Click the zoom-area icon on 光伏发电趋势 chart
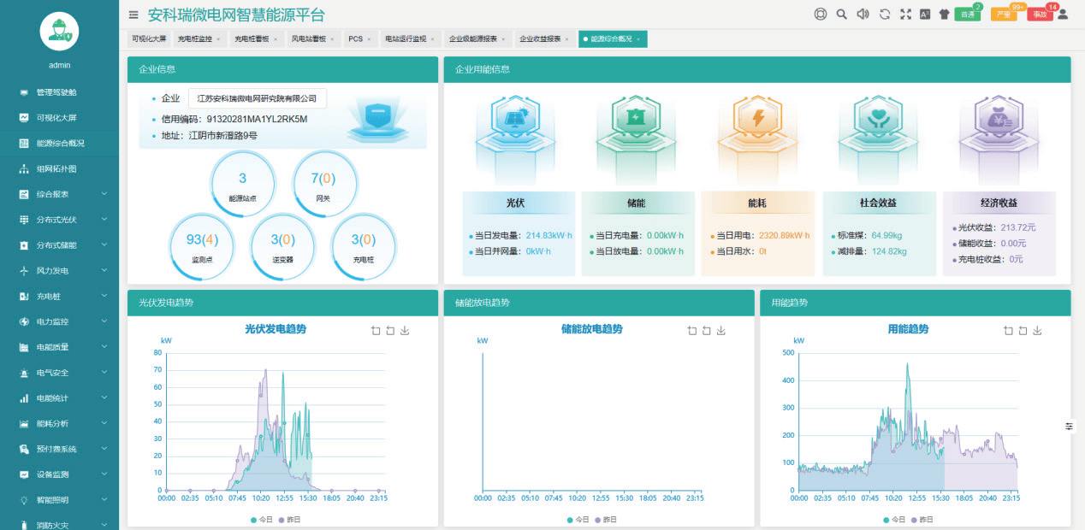This screenshot has width=1085, height=530. (376, 330)
